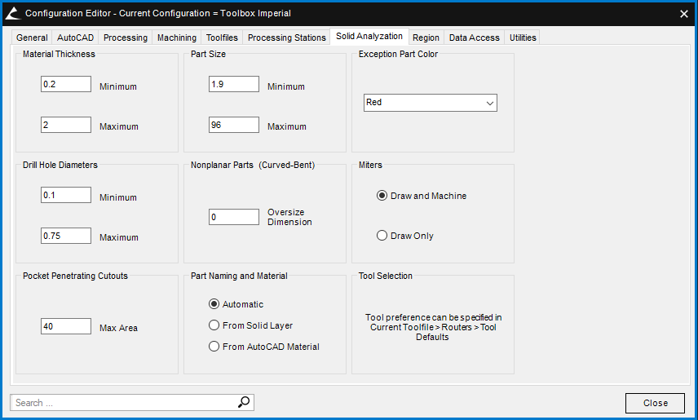Click the Material Thickness Maximum field
698x420 pixels.
(x=66, y=125)
